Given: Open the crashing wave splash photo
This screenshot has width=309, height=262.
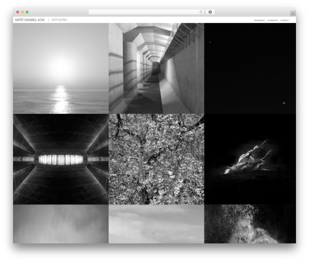Looking at the screenshot, I should pos(250,224).
